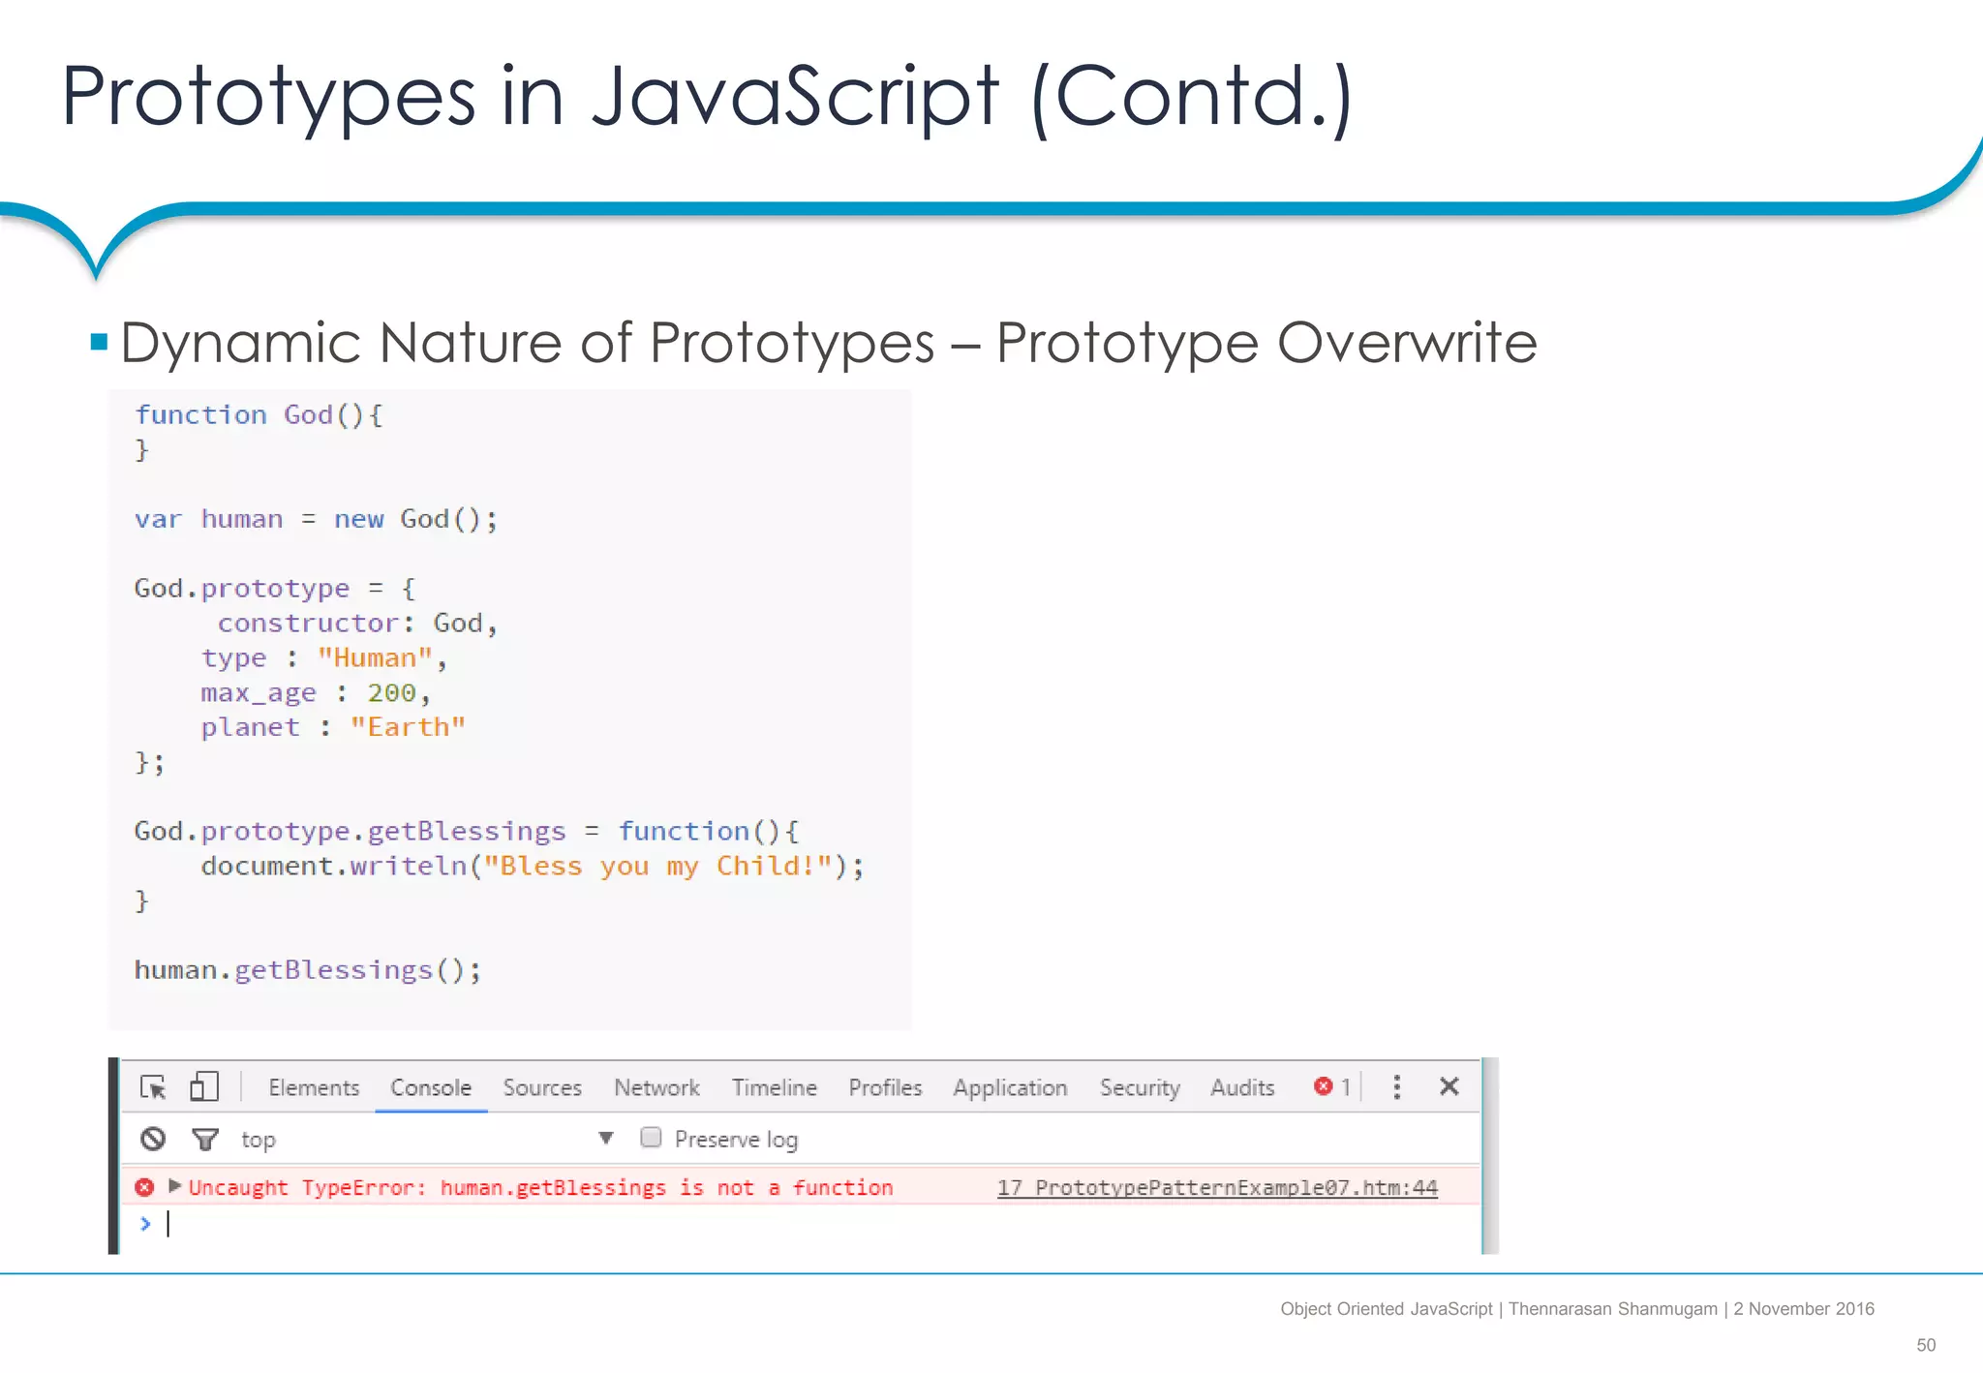
Task: Expand the Uncaught TypeError message arrow
Action: click(x=174, y=1186)
